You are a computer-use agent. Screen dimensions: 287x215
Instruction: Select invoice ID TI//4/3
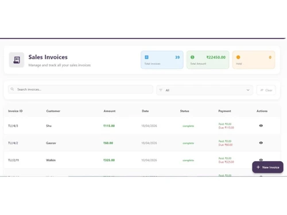point(13,126)
